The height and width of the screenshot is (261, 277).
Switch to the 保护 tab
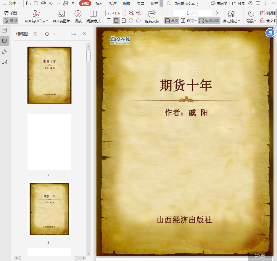point(154,3)
